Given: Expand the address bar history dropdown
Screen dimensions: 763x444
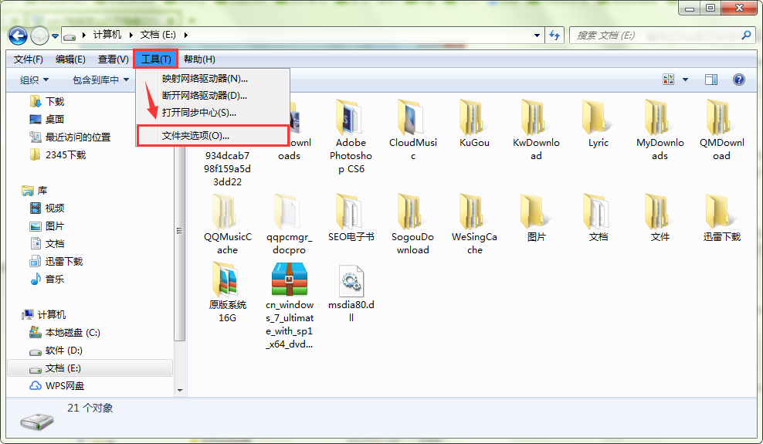Looking at the screenshot, I should 537,36.
